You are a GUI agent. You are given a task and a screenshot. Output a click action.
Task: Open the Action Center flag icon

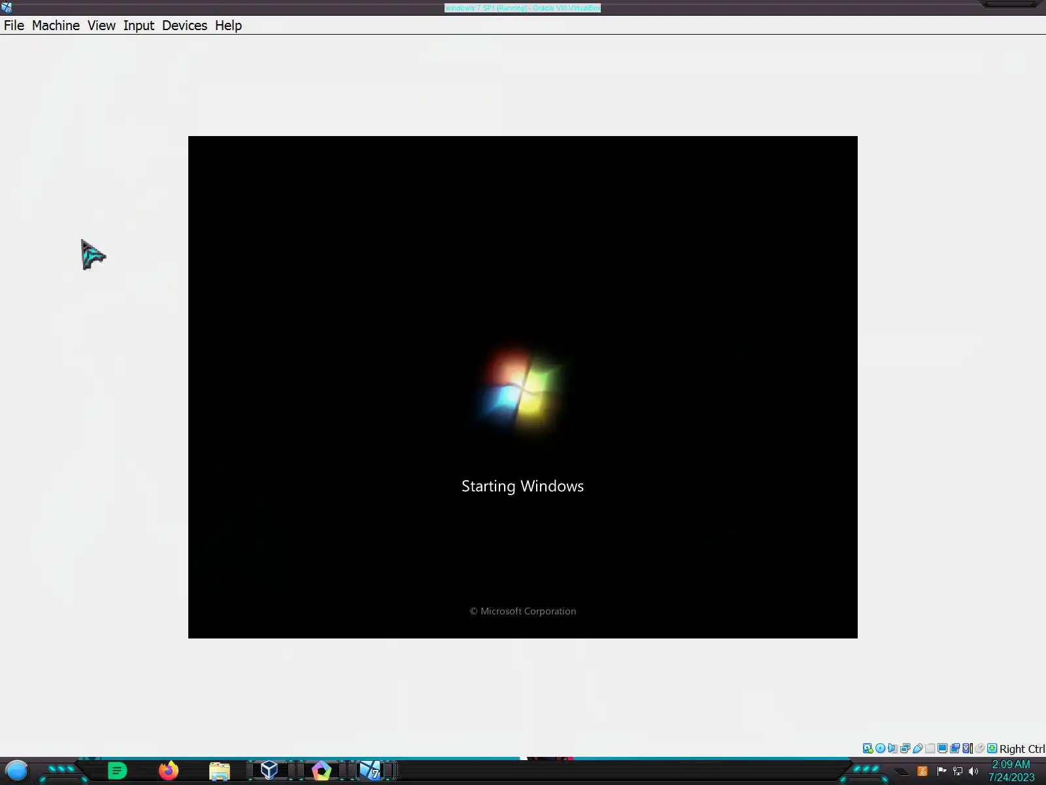(x=941, y=771)
